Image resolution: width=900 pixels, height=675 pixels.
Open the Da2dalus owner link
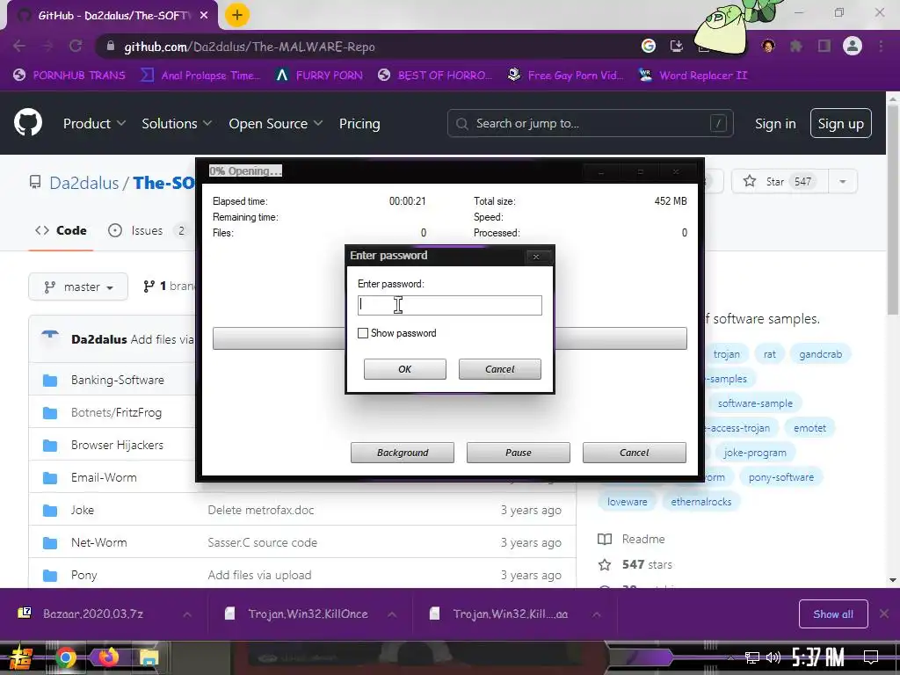click(83, 183)
